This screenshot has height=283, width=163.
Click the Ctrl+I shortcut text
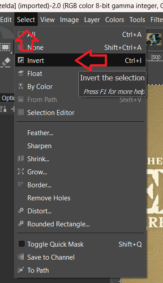(133, 61)
